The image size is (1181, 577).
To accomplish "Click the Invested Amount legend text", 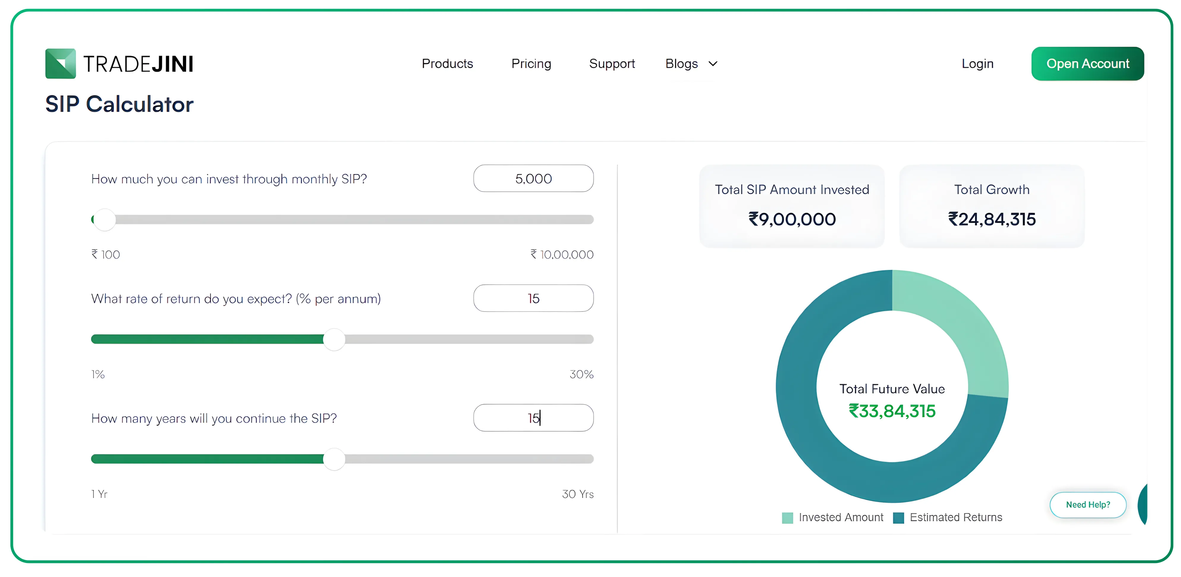I will click(x=841, y=518).
